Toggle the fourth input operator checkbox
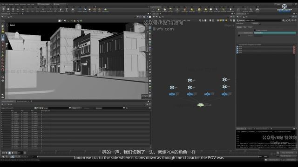The image size is (298, 167). pyautogui.click(x=237, y=52)
